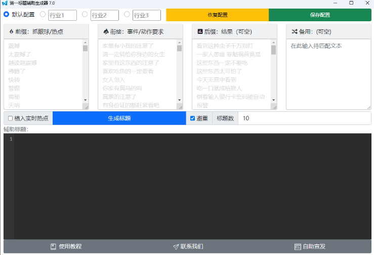Select the radio button for 行业1
374x255 pixels.
point(43,15)
